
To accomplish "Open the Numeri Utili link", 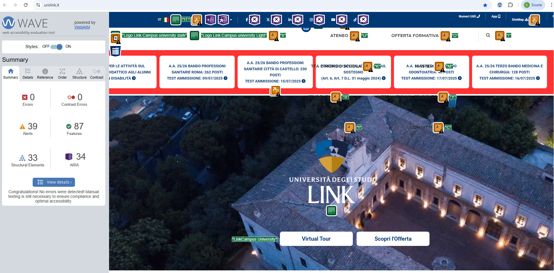I will pos(469,16).
